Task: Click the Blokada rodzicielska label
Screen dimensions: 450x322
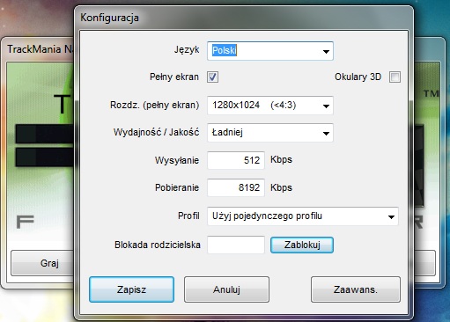Action: tap(158, 245)
